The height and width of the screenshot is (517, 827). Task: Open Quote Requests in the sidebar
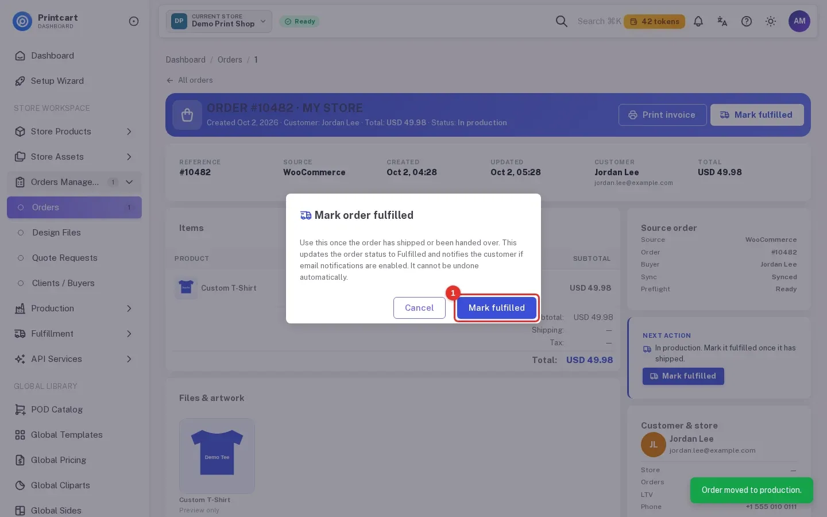(x=75, y=258)
